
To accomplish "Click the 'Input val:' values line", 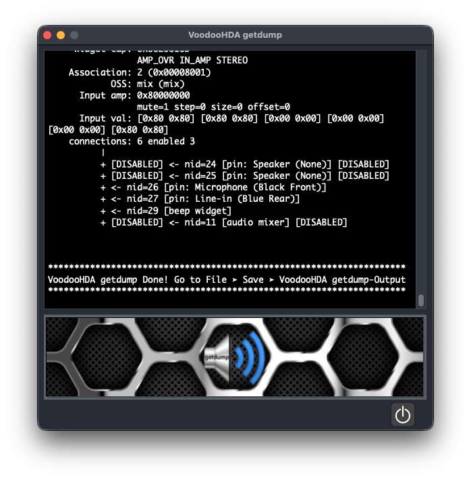I will (x=231, y=118).
